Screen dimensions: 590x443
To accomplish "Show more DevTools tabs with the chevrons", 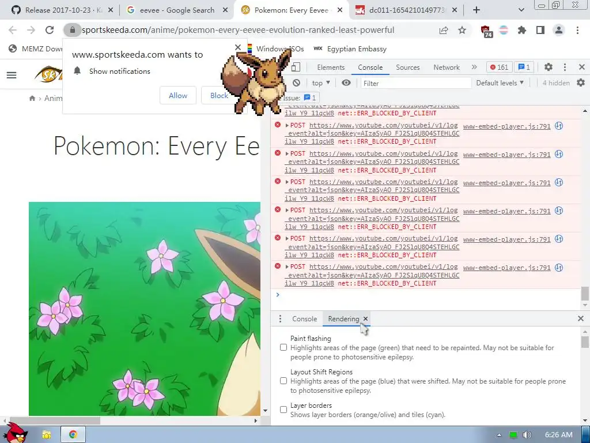I will point(474,67).
